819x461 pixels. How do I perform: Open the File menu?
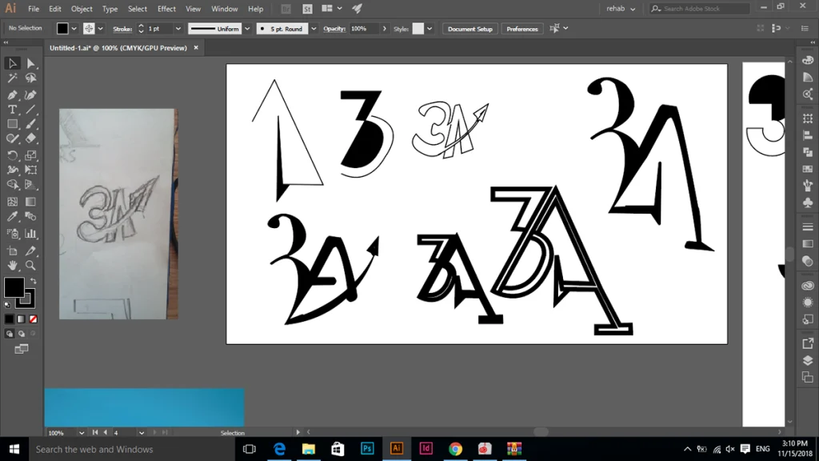(34, 9)
